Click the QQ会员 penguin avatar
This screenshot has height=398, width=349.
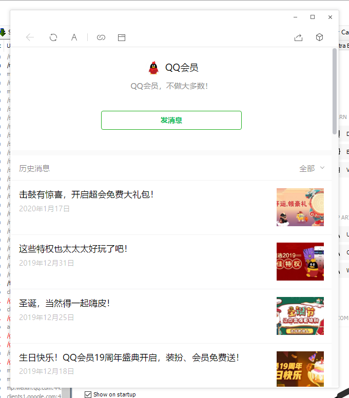tap(153, 68)
